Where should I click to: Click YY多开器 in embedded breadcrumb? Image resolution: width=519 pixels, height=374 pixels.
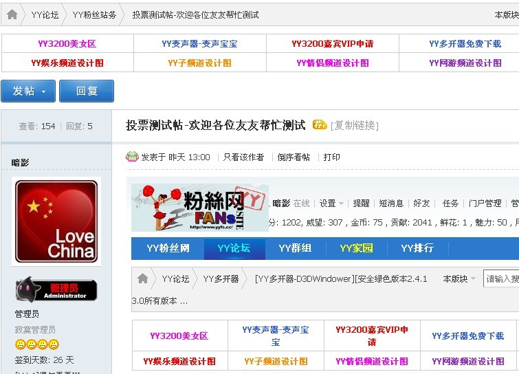221,278
